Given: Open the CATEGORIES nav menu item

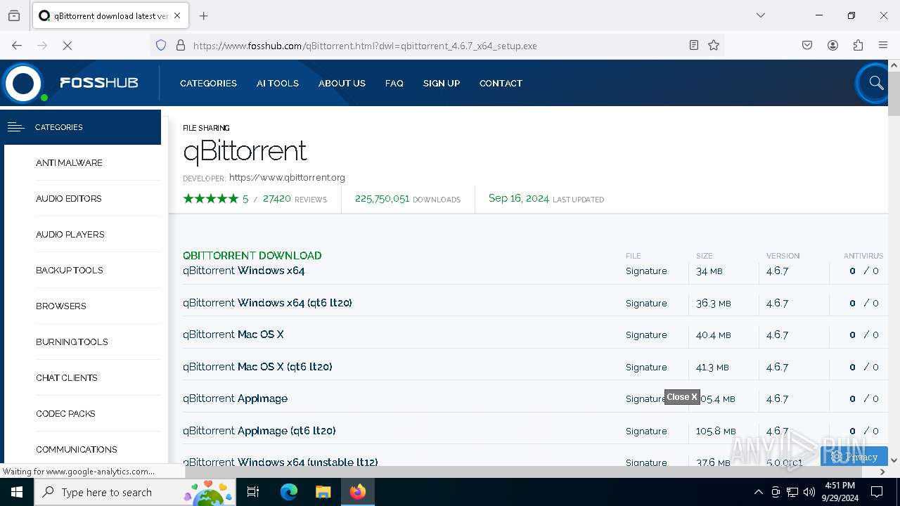Looking at the screenshot, I should (208, 83).
